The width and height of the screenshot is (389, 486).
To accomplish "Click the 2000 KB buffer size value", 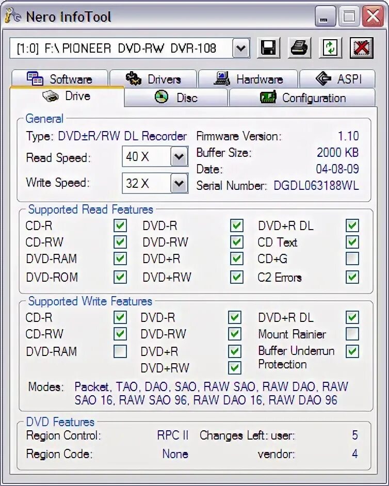I will tap(338, 153).
